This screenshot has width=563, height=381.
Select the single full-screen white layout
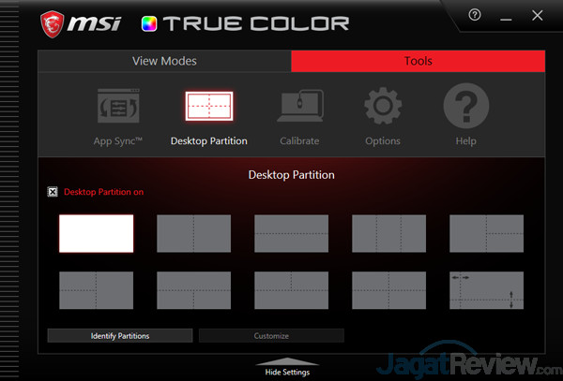click(97, 233)
